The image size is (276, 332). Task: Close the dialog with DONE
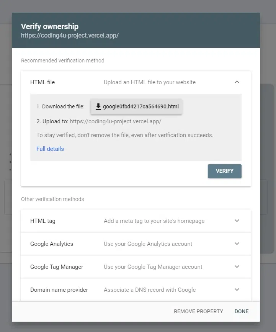pos(242,311)
